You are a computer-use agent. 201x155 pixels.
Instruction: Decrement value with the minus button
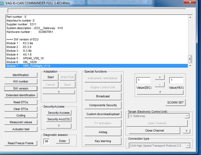160,84
